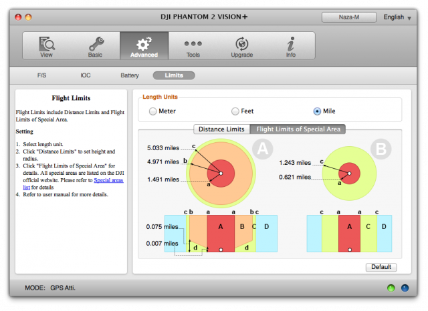Click the red center of diagram B

(349, 174)
